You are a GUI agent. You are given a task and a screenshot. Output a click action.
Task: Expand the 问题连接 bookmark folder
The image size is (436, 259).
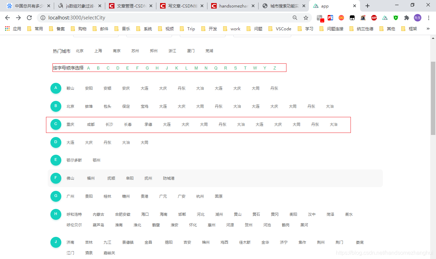click(331, 29)
